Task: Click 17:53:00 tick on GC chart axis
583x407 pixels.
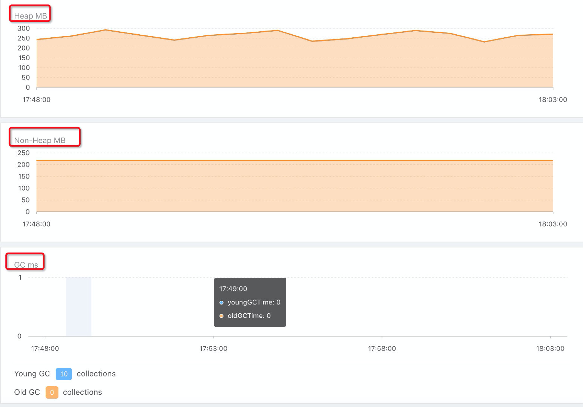Action: [x=213, y=349]
